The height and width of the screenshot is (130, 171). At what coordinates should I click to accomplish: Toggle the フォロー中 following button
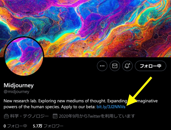[150, 66]
